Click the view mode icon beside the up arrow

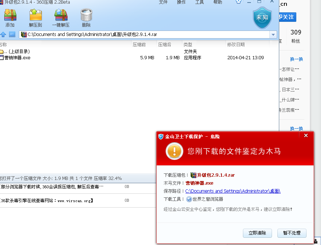click(x=12, y=34)
